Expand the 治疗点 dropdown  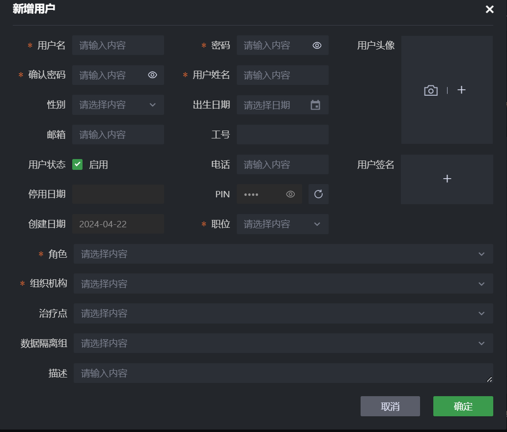coord(283,313)
